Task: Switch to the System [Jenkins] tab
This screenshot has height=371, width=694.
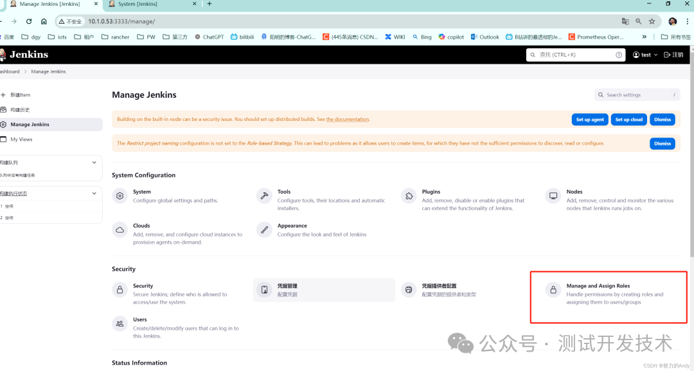Action: point(152,4)
